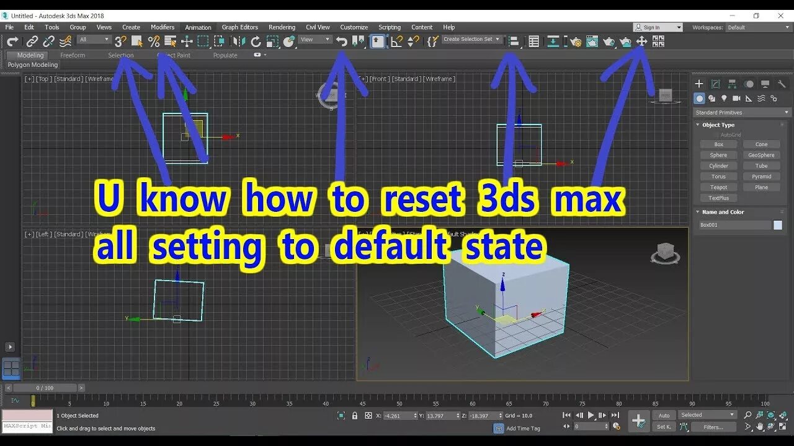The height and width of the screenshot is (446, 794).
Task: Click the Redo arrow in main toolbar
Action: (12, 42)
